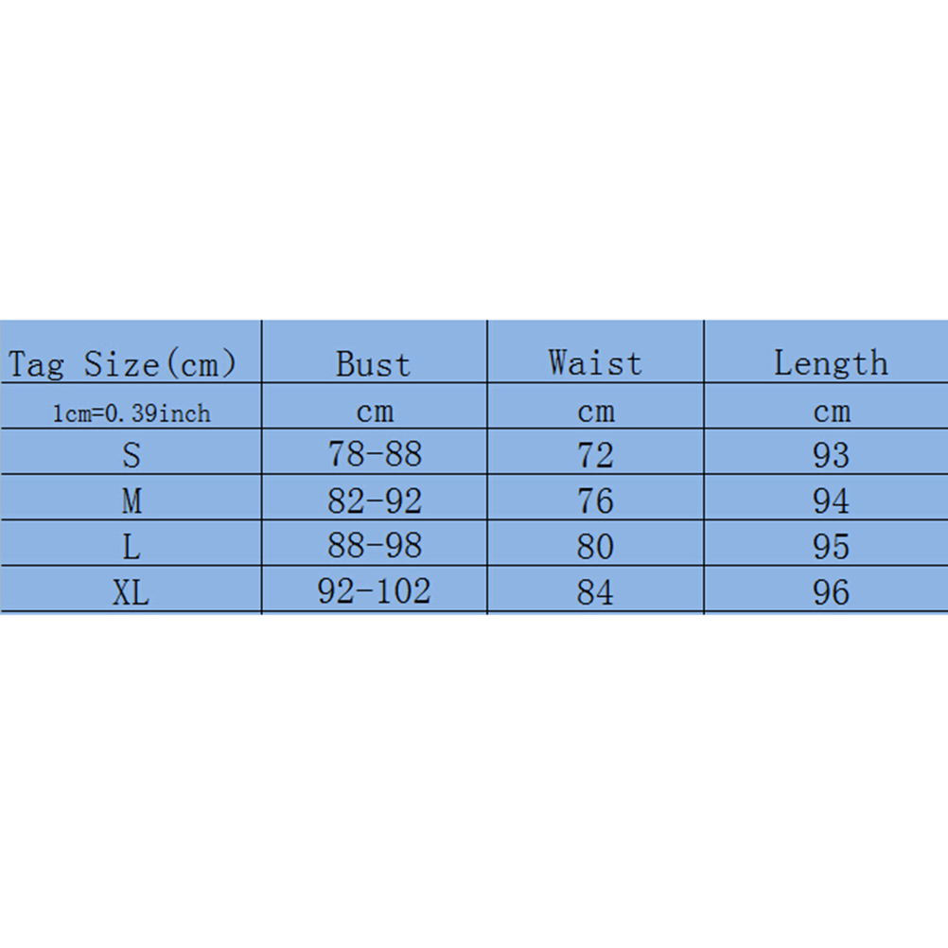
Task: Click waist value 76
Action: 595,501
